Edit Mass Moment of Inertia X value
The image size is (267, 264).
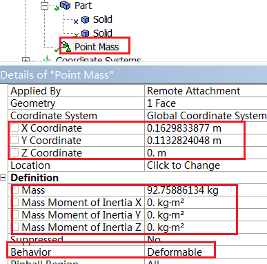pos(206,203)
